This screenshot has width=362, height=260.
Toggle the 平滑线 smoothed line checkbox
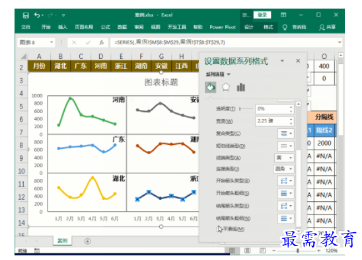(x=219, y=229)
